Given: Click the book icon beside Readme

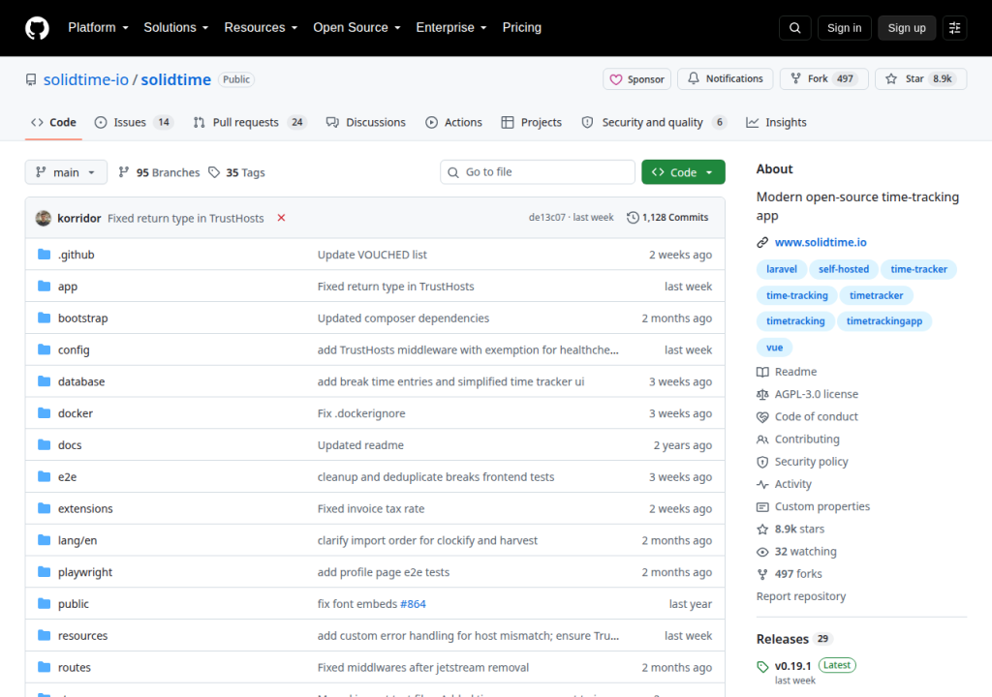Looking at the screenshot, I should pos(762,372).
